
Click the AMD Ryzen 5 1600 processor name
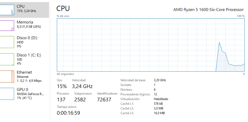(208, 10)
